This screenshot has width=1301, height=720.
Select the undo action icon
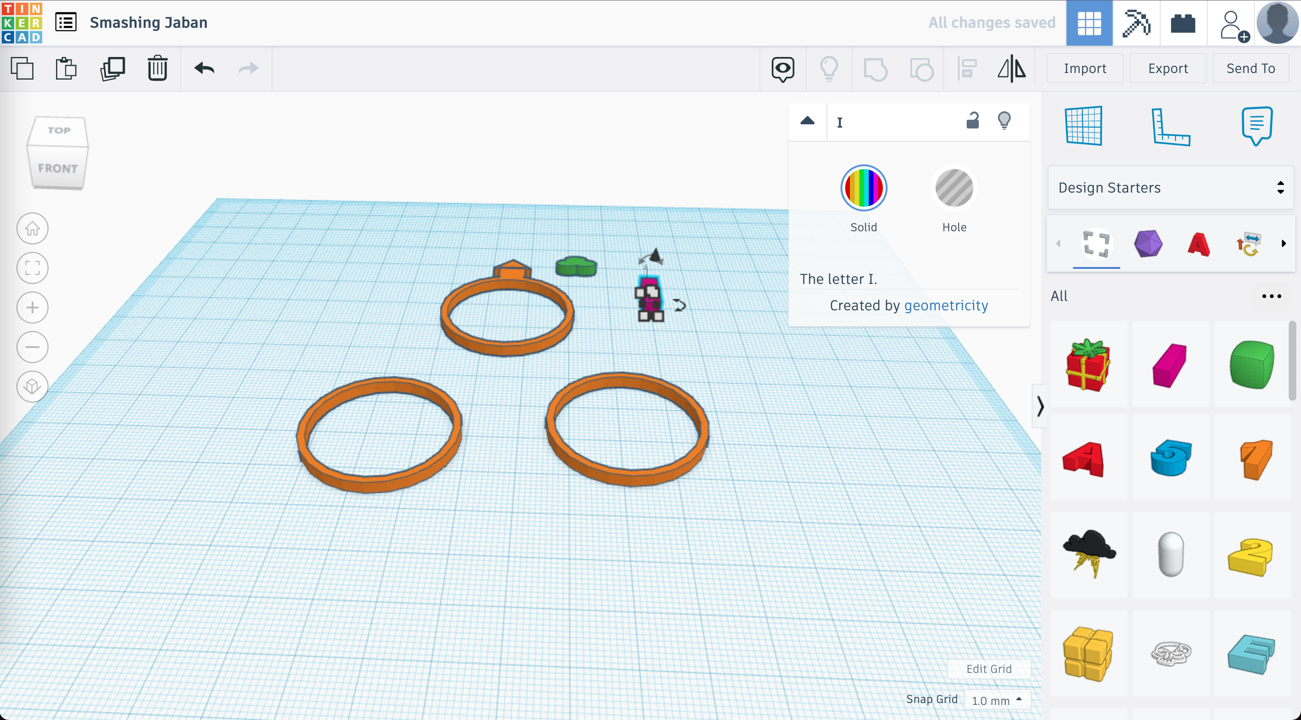point(205,68)
